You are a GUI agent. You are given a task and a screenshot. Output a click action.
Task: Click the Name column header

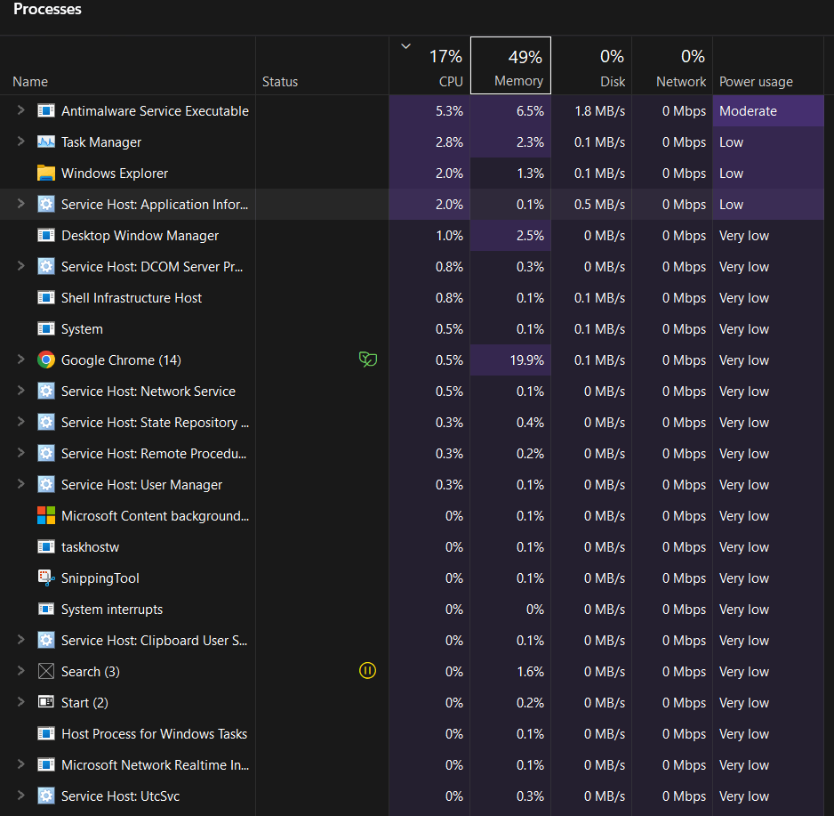(30, 82)
